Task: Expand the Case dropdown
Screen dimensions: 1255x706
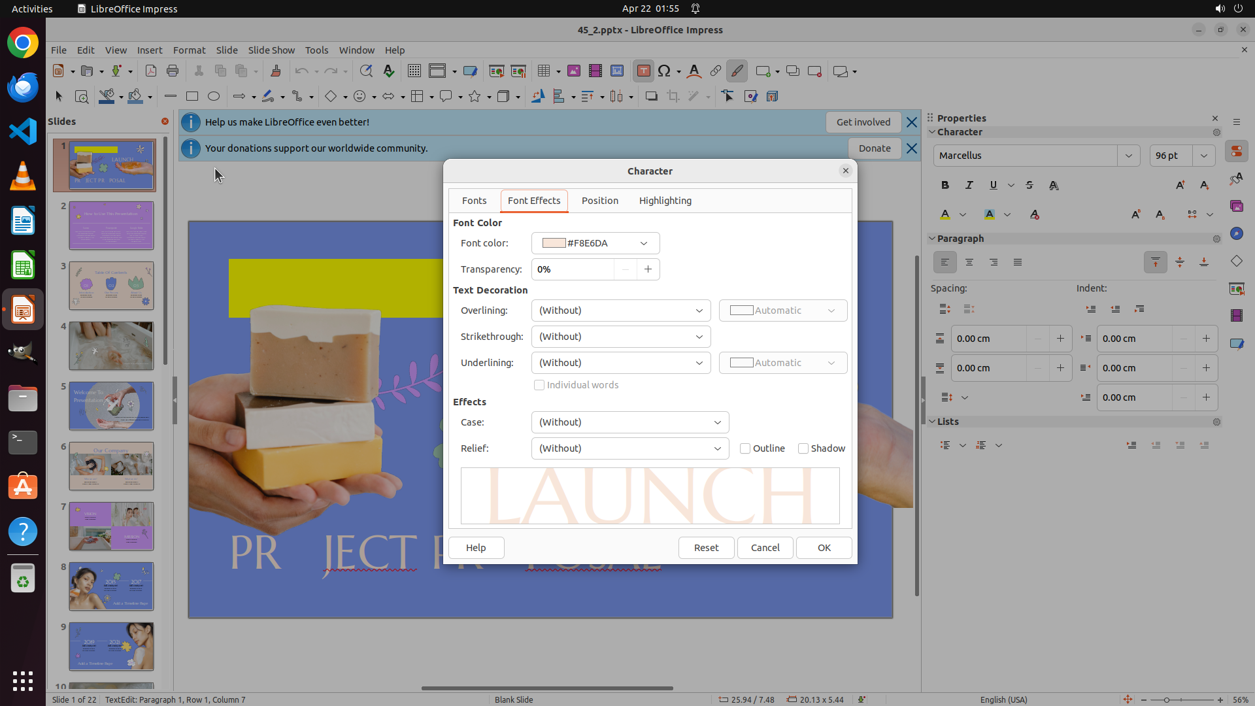Action: [629, 422]
